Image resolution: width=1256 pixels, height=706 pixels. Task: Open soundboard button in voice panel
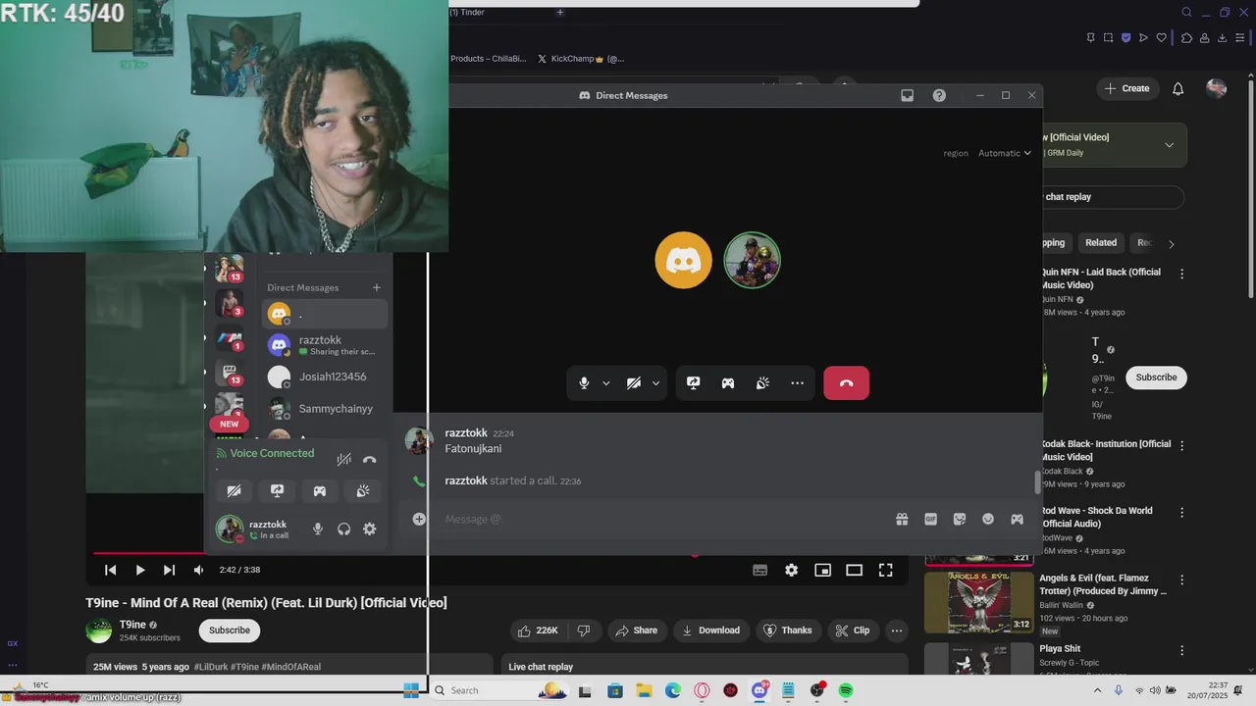(x=363, y=491)
